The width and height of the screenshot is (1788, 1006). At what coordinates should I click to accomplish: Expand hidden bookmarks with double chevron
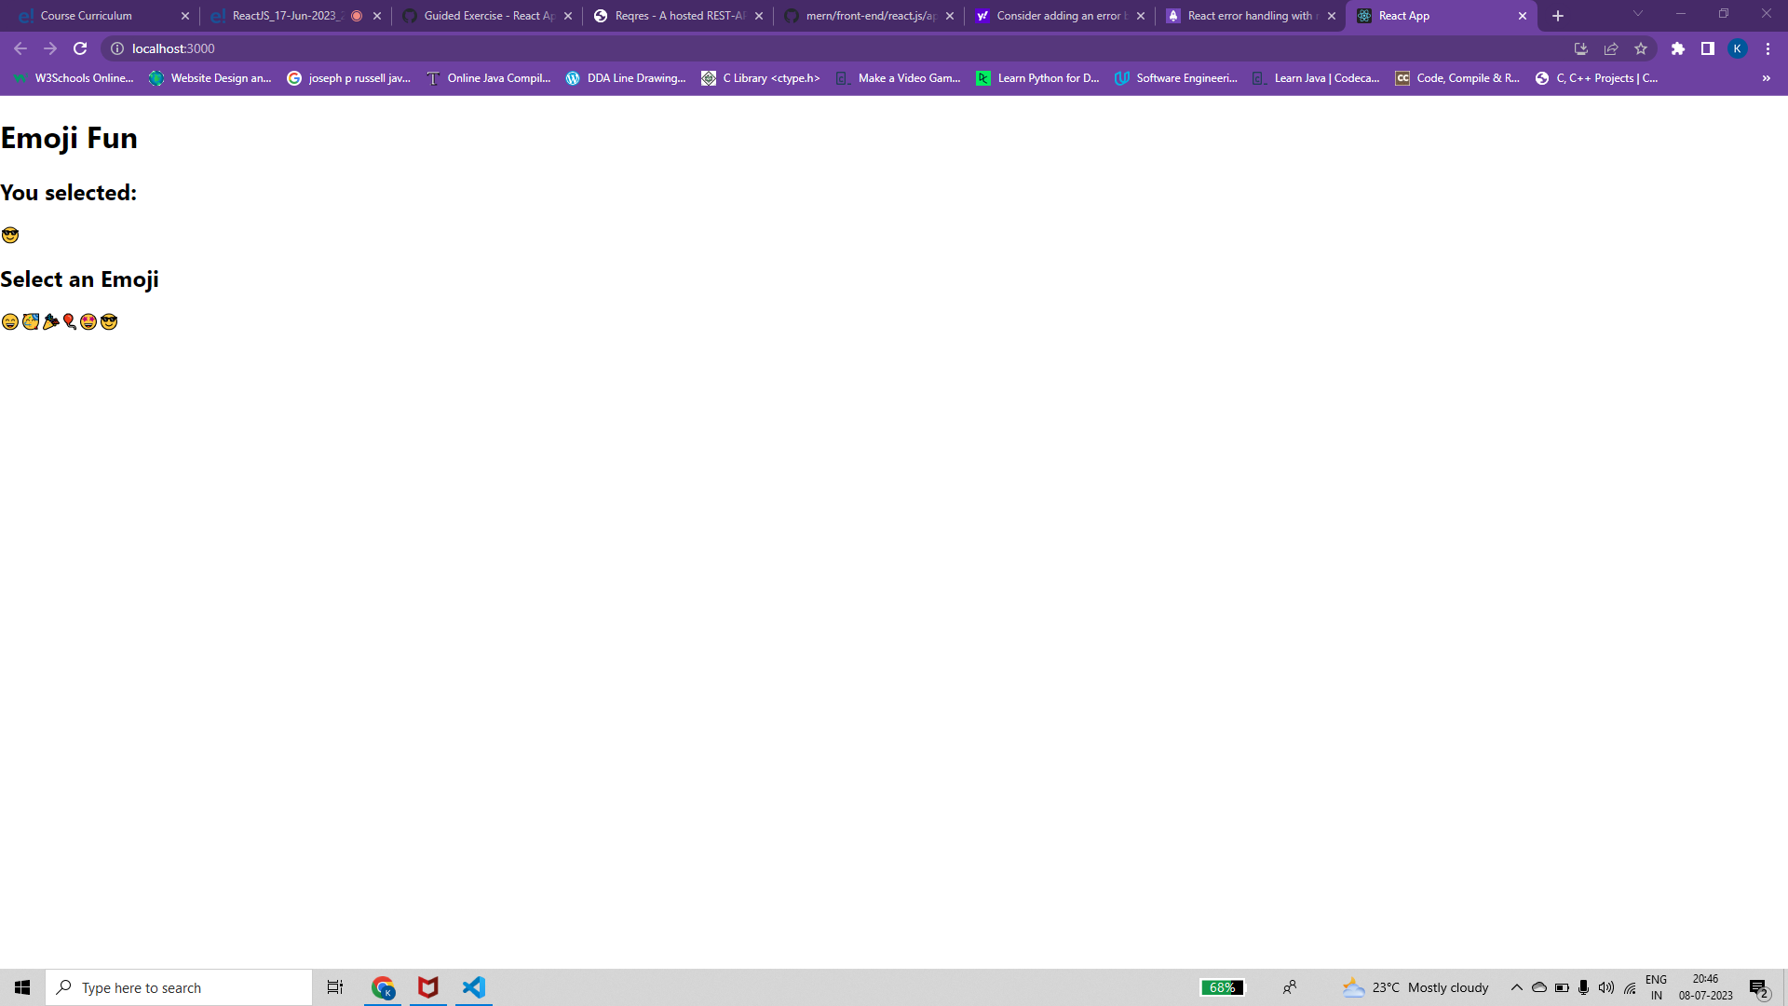tap(1766, 78)
